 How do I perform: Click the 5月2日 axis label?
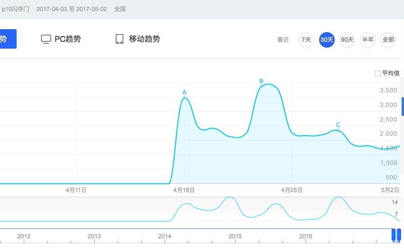coord(390,190)
